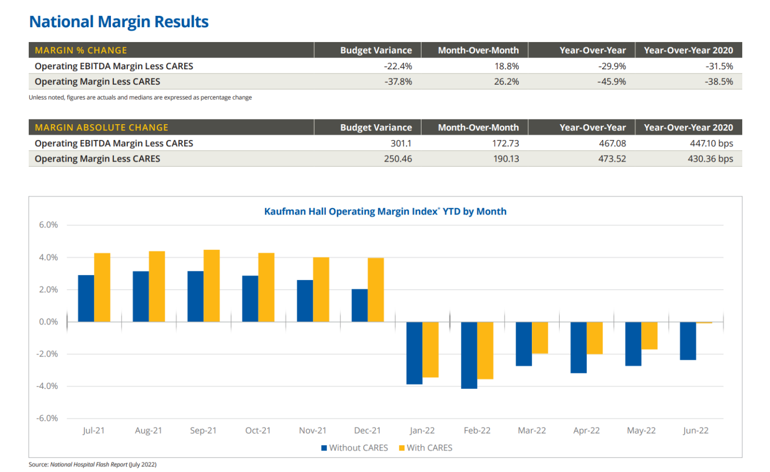This screenshot has width=770, height=472.
Task: Select the Jun-22 axis label
Action: 696,430
